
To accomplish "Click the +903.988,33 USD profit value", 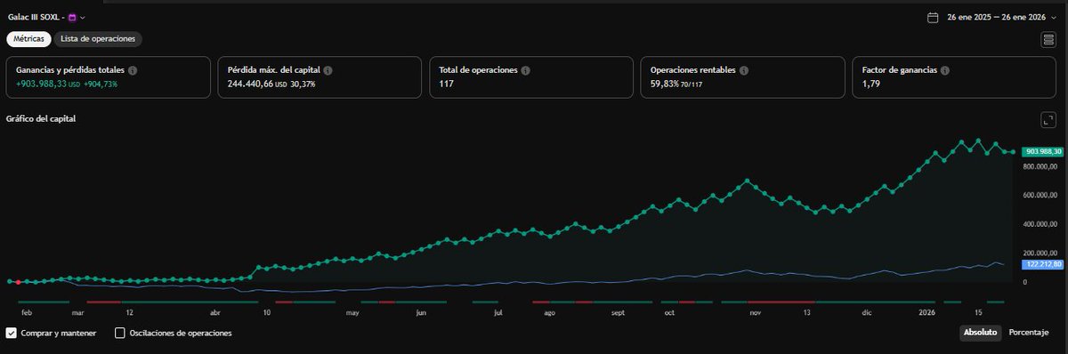I will [x=49, y=84].
